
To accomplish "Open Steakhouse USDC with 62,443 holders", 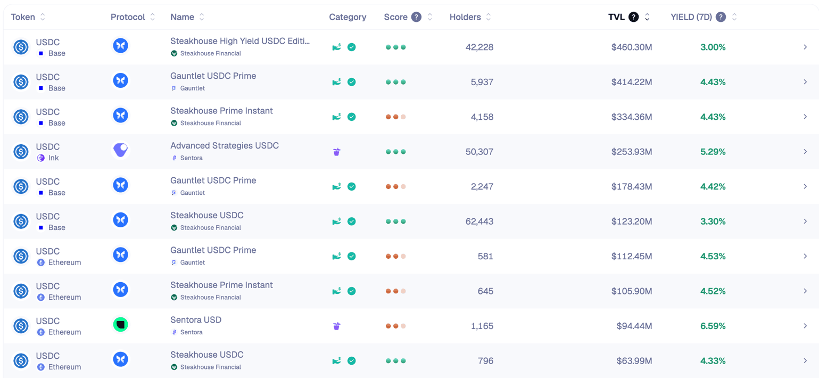I will [x=207, y=215].
